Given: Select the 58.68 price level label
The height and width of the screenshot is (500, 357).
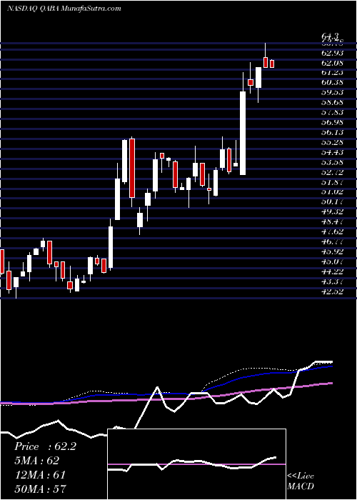Looking at the screenshot, I should [332, 102].
